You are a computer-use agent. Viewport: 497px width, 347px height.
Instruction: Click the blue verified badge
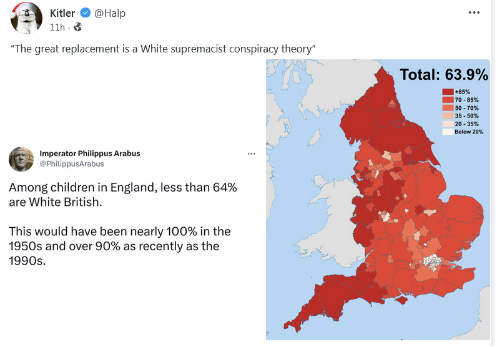point(86,13)
